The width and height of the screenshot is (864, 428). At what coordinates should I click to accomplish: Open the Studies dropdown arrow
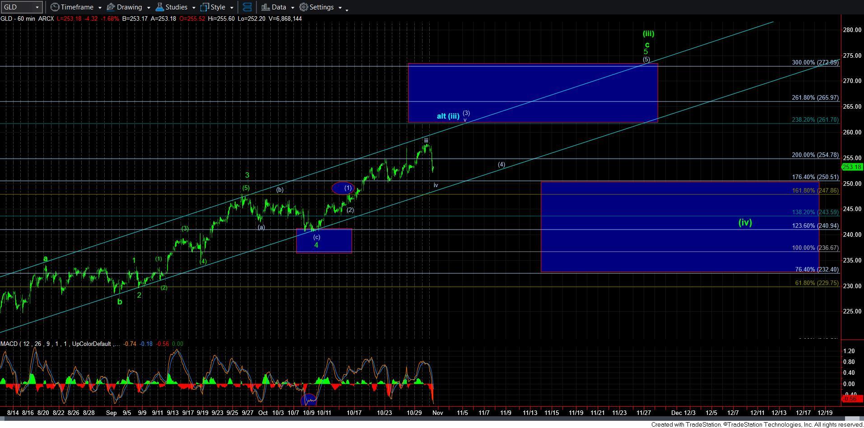pyautogui.click(x=193, y=8)
